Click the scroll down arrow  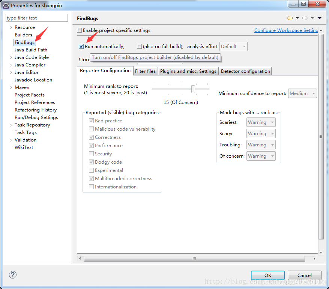(321, 253)
